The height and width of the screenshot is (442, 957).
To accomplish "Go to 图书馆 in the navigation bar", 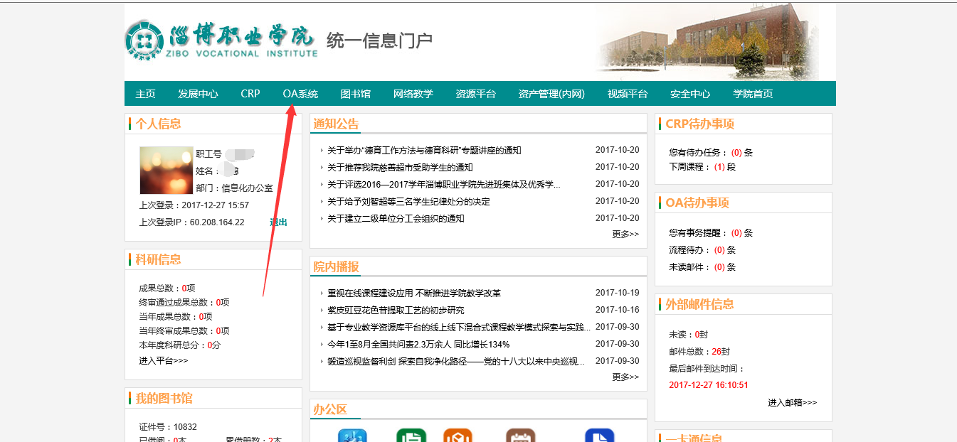I will pyautogui.click(x=356, y=94).
